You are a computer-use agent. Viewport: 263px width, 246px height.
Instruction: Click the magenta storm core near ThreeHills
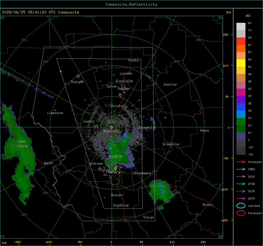[x=125, y=135]
